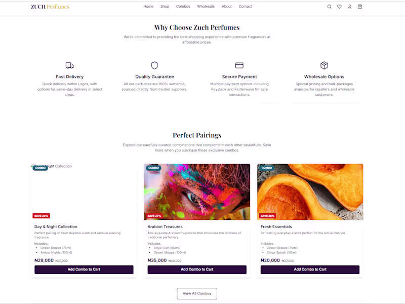
Task: Add Arabian Treasures combo to cart
Action: click(197, 270)
